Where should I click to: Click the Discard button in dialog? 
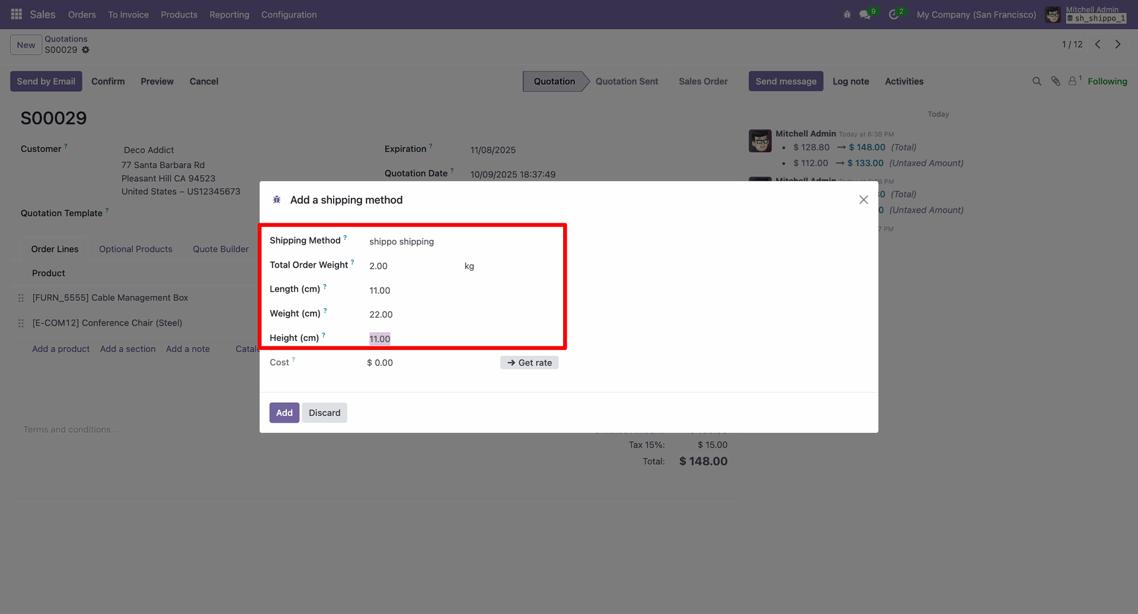point(325,413)
